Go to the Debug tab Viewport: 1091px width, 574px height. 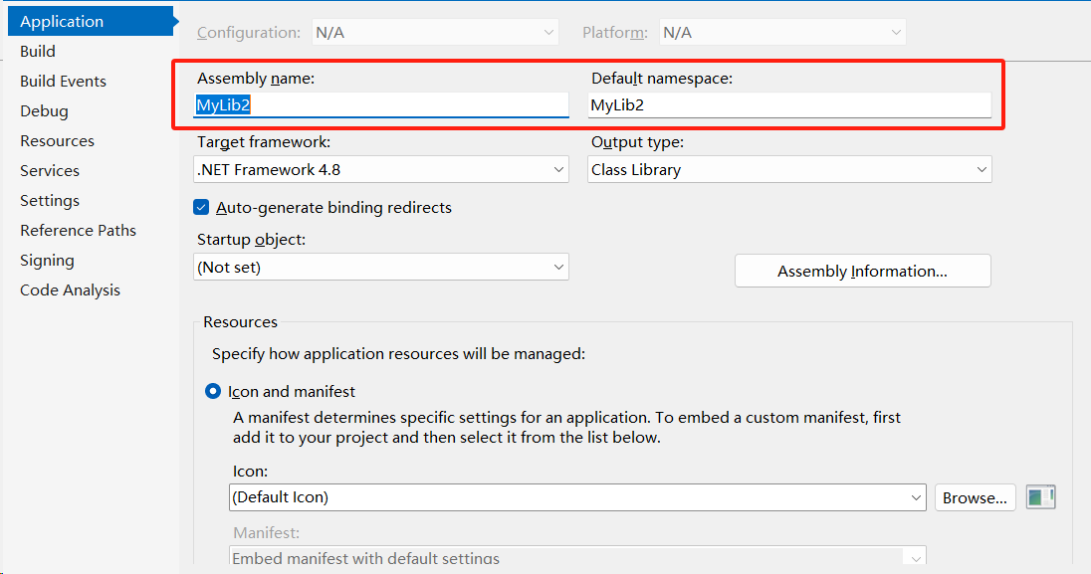(44, 111)
